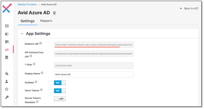Open the single user icon in sidebar
The image size is (204, 109).
tap(7, 81)
